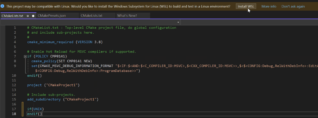This screenshot has width=318, height=118.
Task: Click the Install WSL button
Action: [x=246, y=6]
